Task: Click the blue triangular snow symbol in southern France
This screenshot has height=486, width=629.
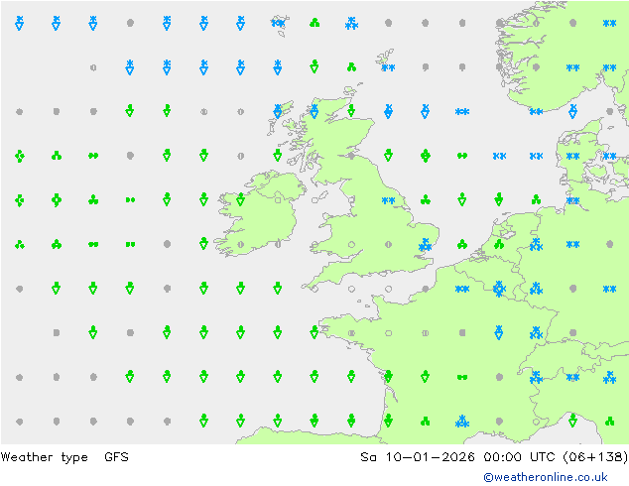Action: pyautogui.click(x=462, y=422)
